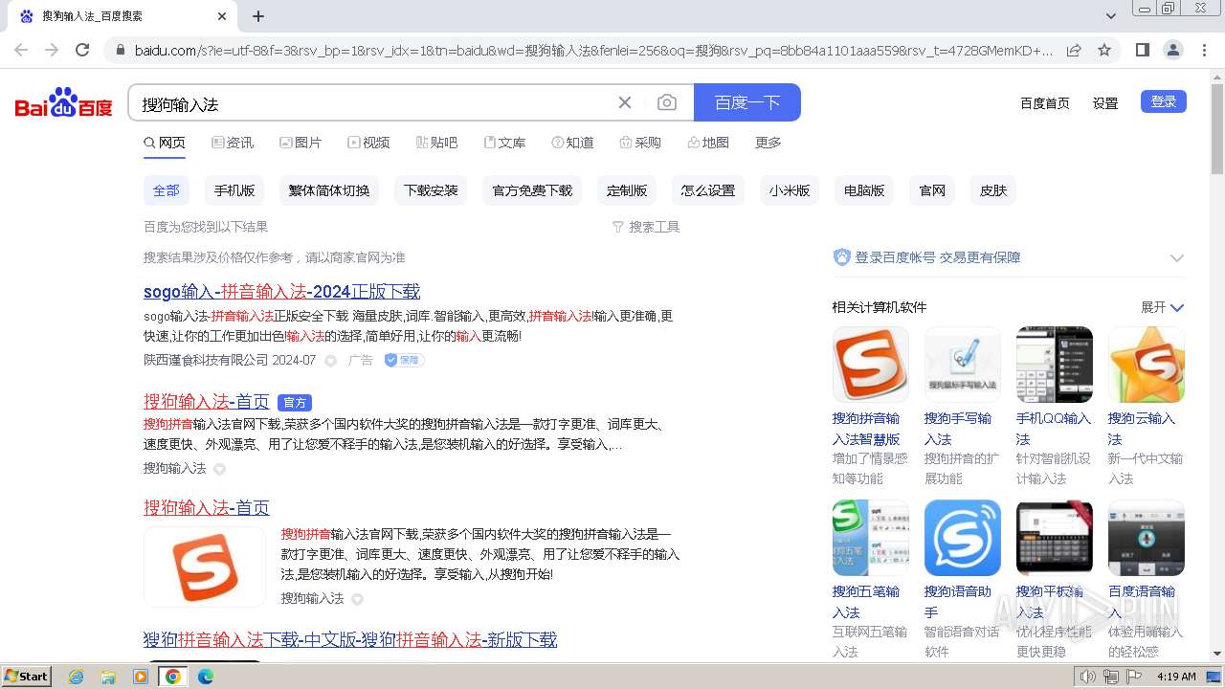
Task: Select the 怎么设置 filter chip
Action: pyautogui.click(x=708, y=190)
